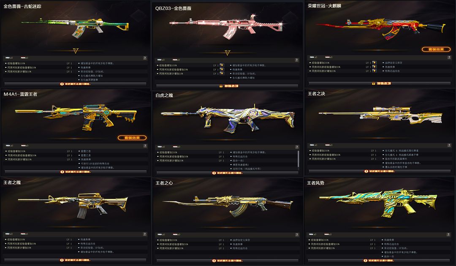This screenshot has height=266, width=456.
Task: Open the help icon in 王者之决 panel
Action: click(449, 145)
